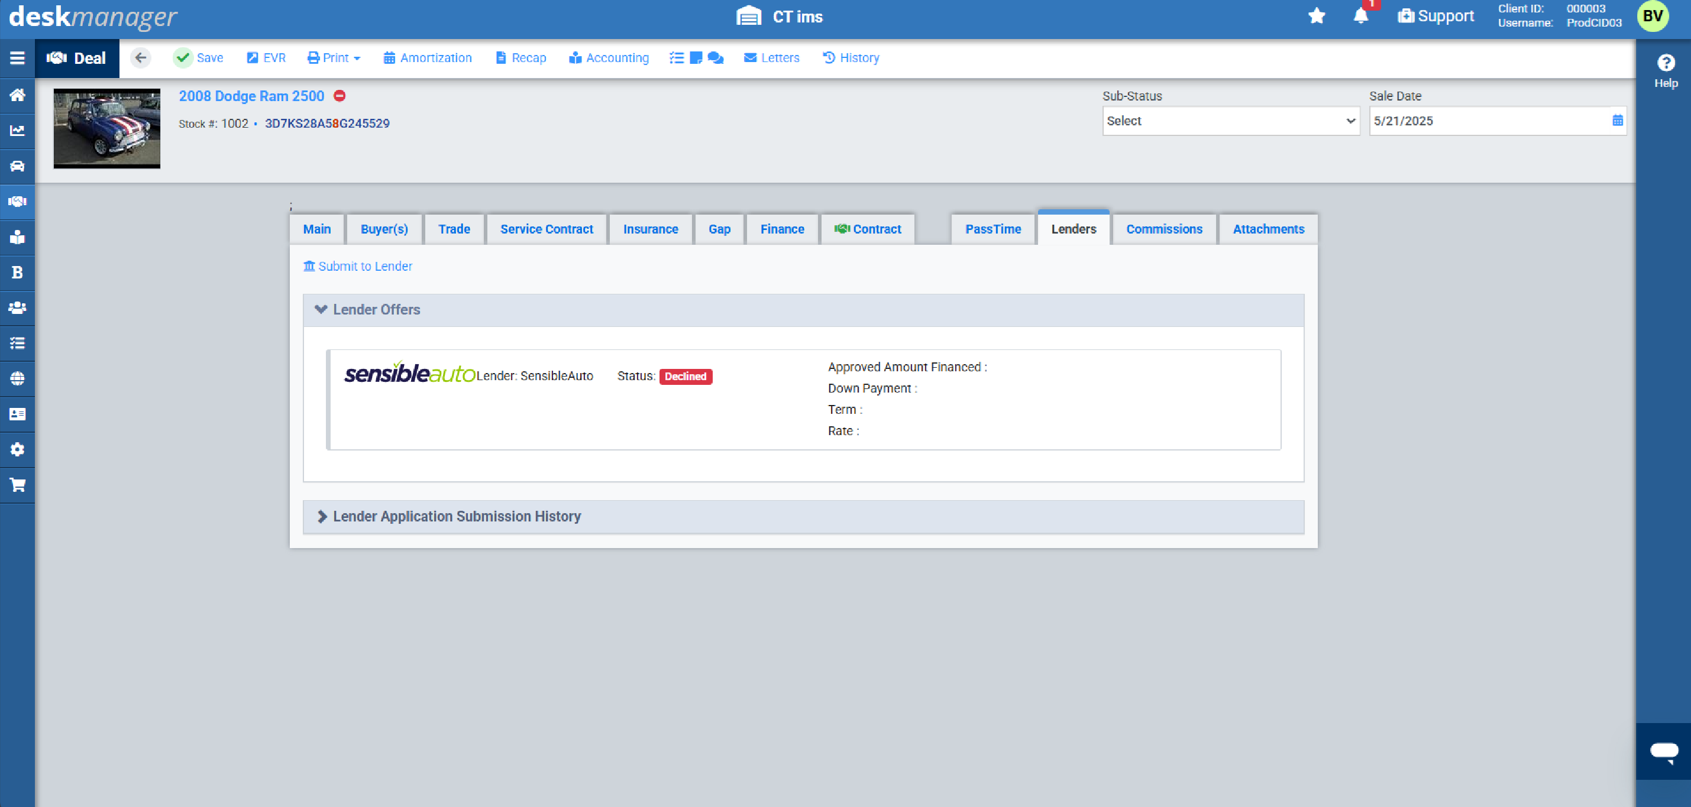Image resolution: width=1691 pixels, height=807 pixels.
Task: Open the ID card sidebar icon
Action: click(x=17, y=414)
